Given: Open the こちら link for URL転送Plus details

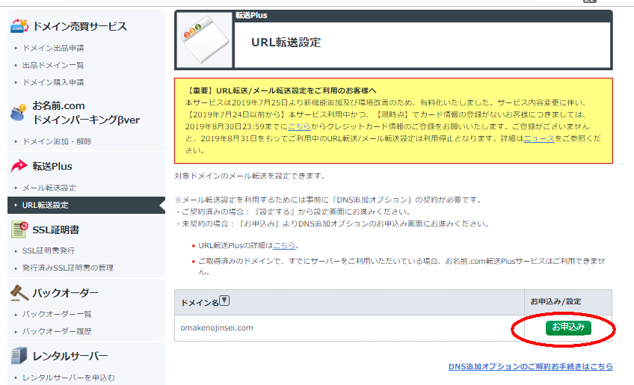Looking at the screenshot, I should (x=284, y=245).
